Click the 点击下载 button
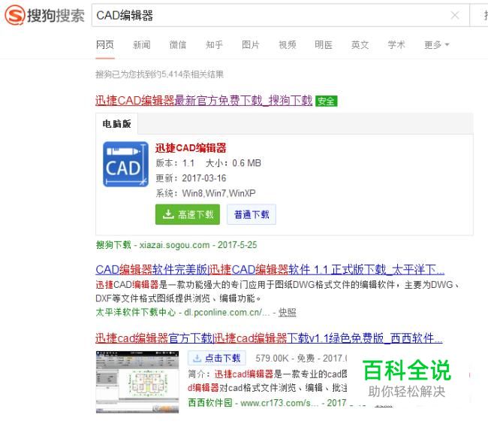Image resolution: width=488 pixels, height=424 pixels. [217, 359]
